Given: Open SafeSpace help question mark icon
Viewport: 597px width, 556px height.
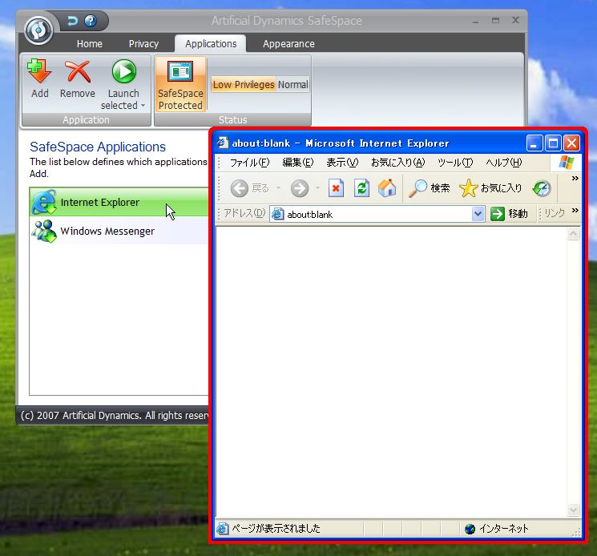Looking at the screenshot, I should pyautogui.click(x=91, y=21).
